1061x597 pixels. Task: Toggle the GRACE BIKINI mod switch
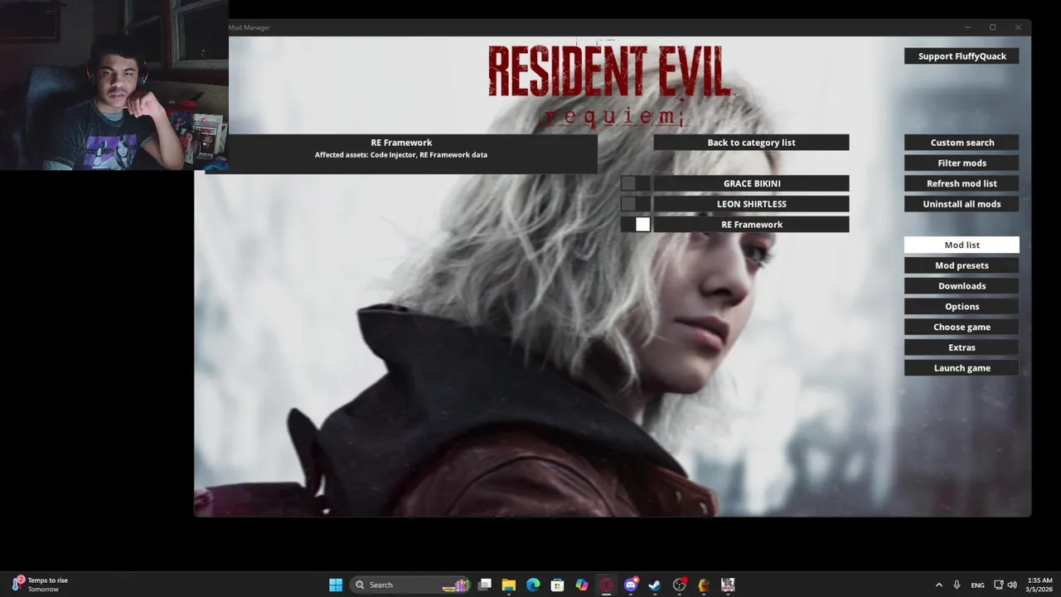coord(636,183)
